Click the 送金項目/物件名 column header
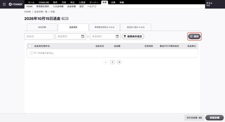The image size is (225, 122). click(x=42, y=46)
